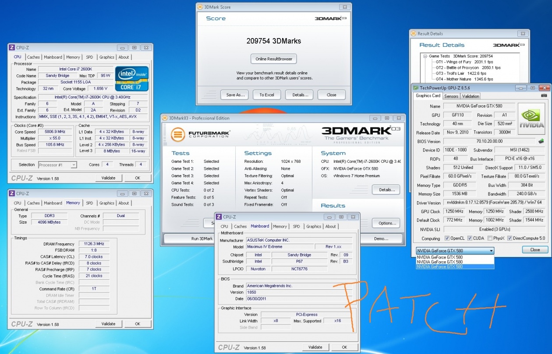This screenshot has width=552, height=354.
Task: Click the GPU-Z screenshot camera icon
Action: click(x=544, y=95)
